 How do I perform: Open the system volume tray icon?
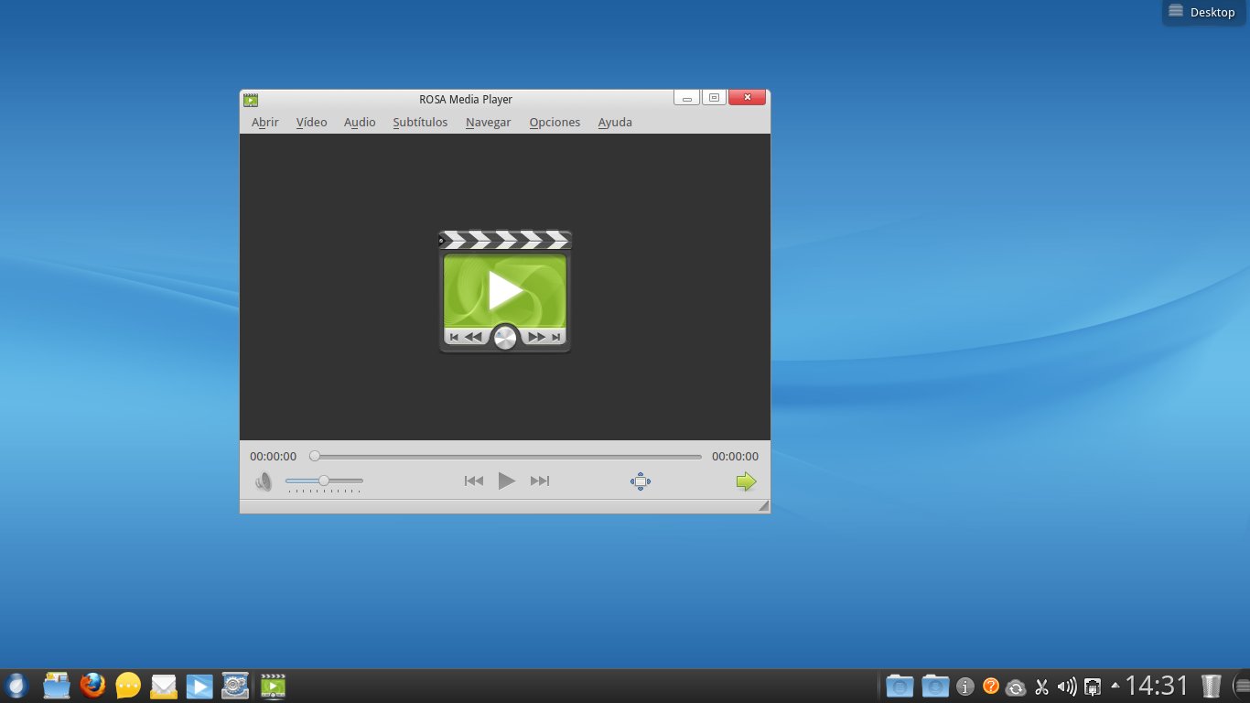(1067, 687)
